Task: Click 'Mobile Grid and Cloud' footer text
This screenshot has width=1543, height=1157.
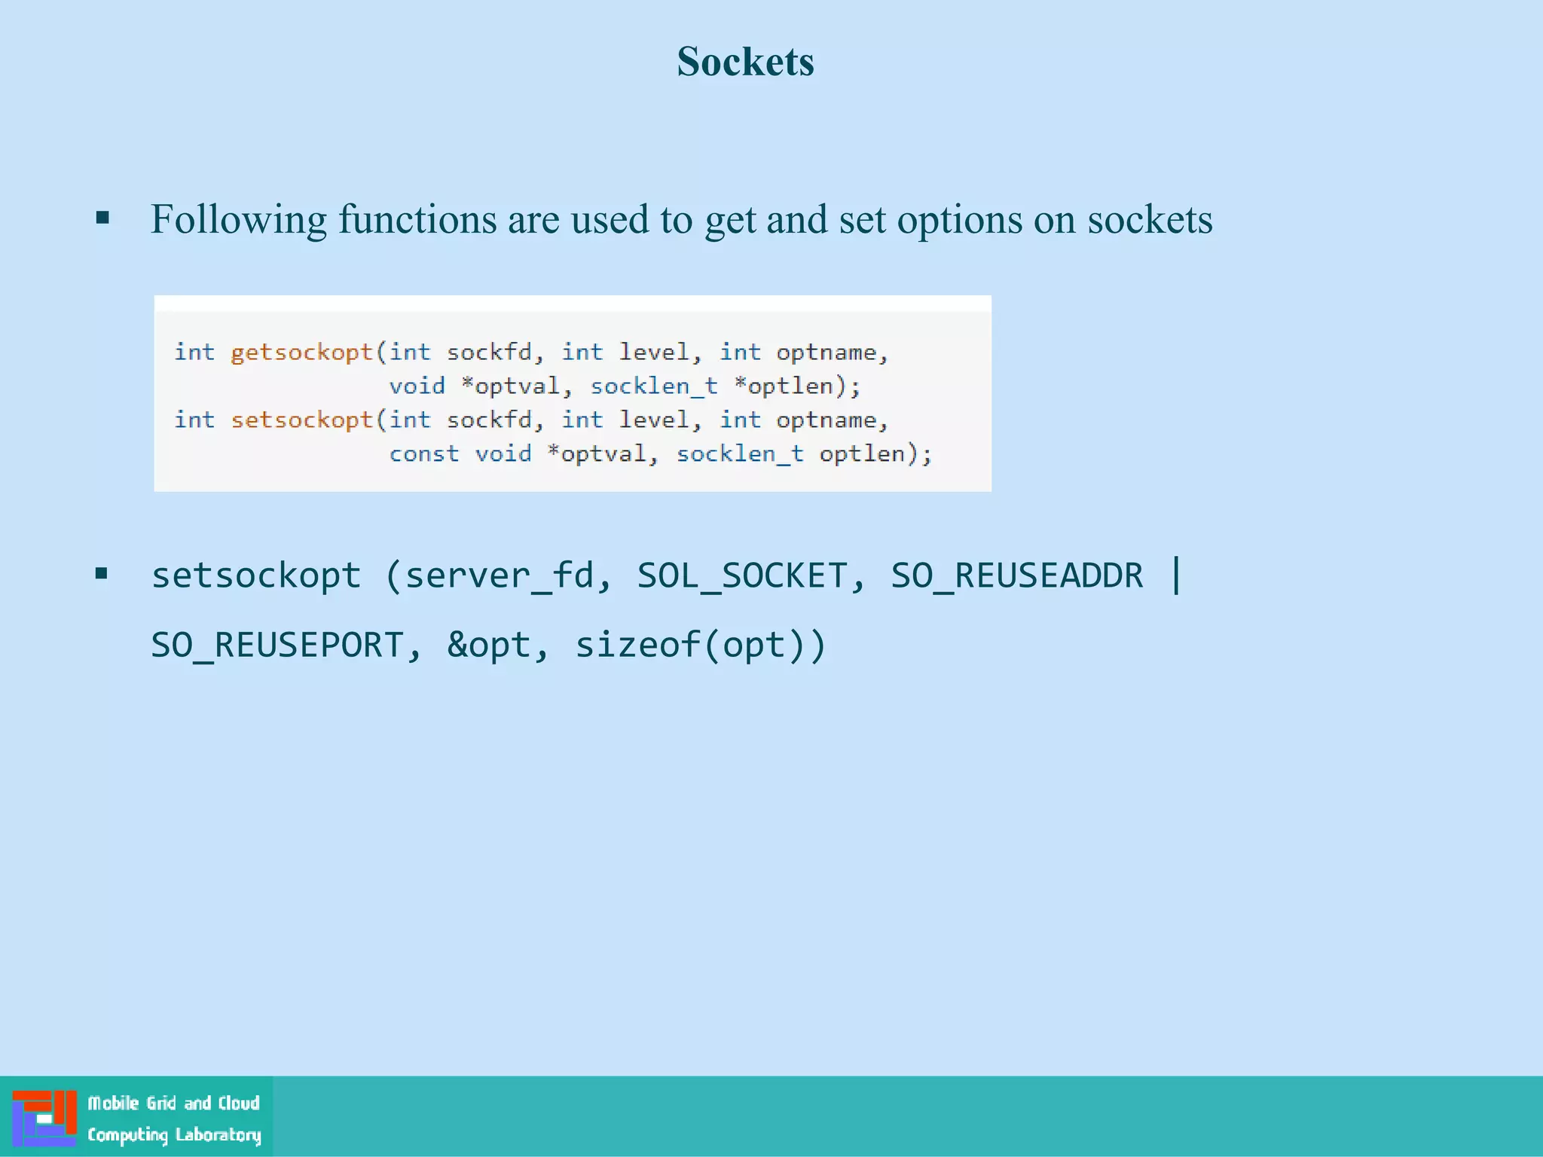Action: (x=174, y=1103)
